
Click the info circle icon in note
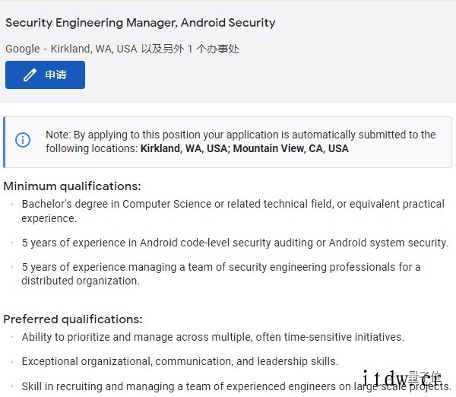tap(23, 140)
